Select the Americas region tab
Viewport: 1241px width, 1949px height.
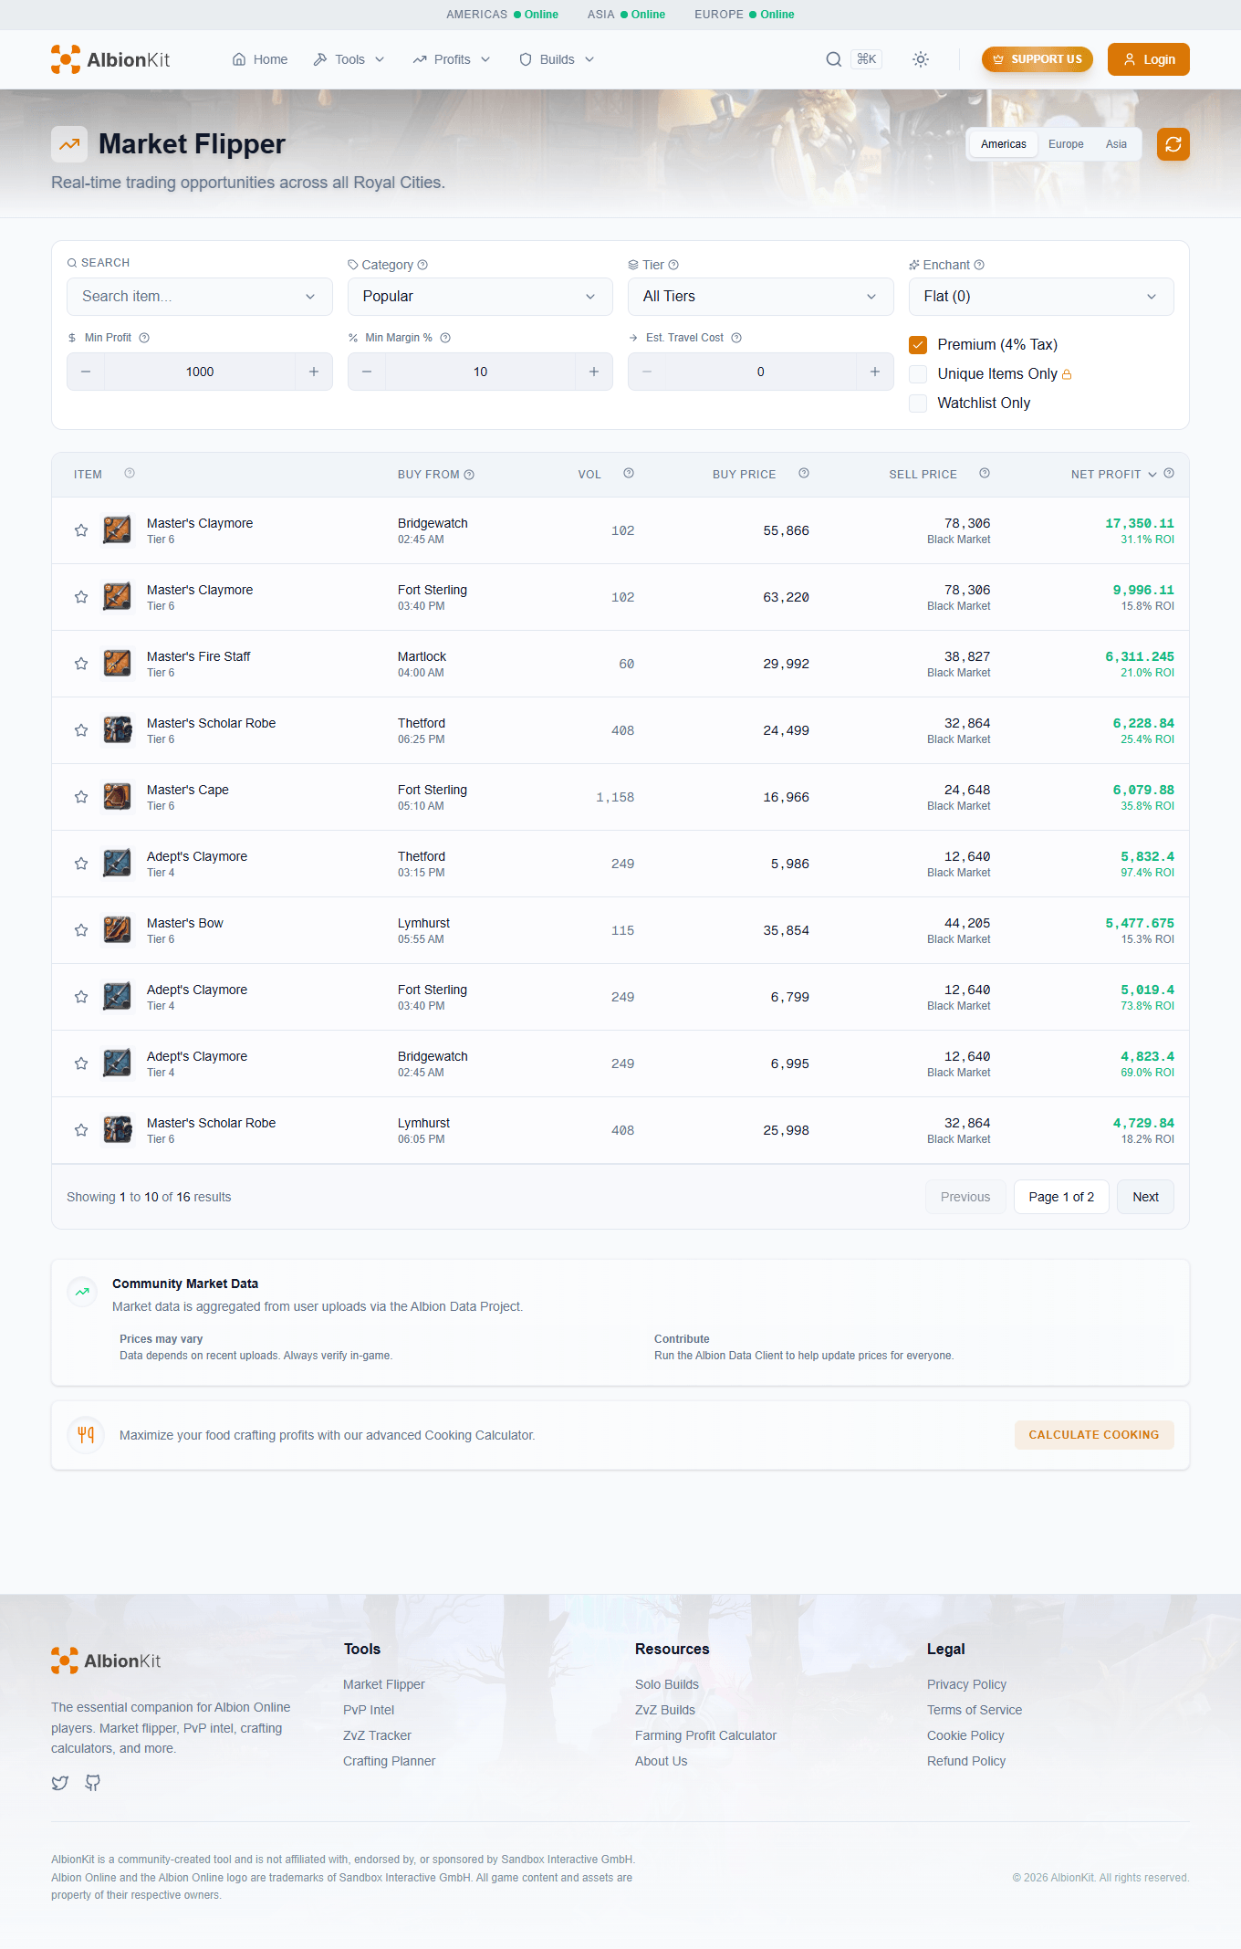1004,144
